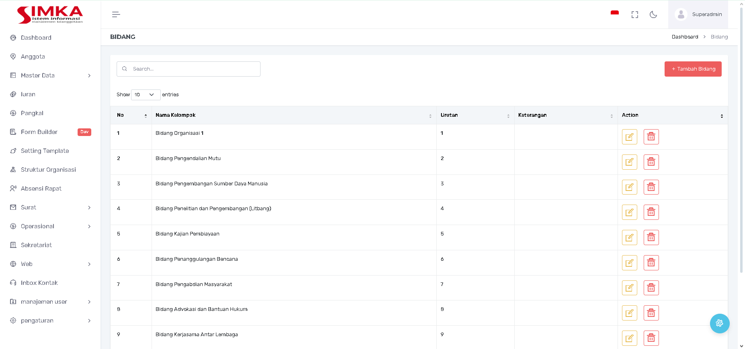Click the Tambah Bidang button

pyautogui.click(x=693, y=69)
